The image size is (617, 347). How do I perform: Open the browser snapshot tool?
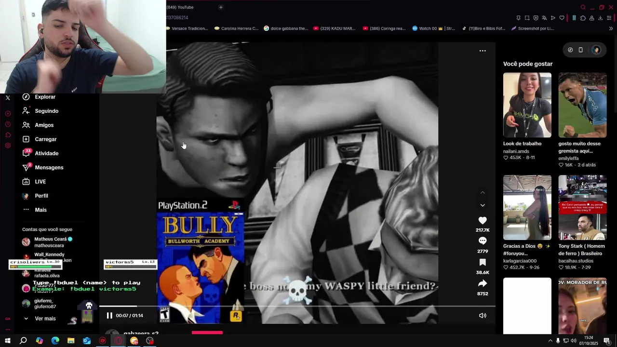click(527, 18)
